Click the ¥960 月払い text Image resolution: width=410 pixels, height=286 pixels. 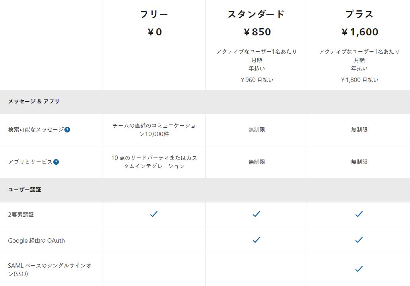257,80
